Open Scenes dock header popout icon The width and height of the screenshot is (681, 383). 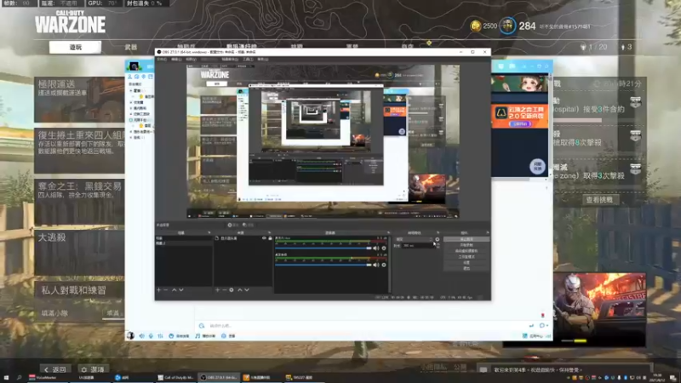coord(209,232)
